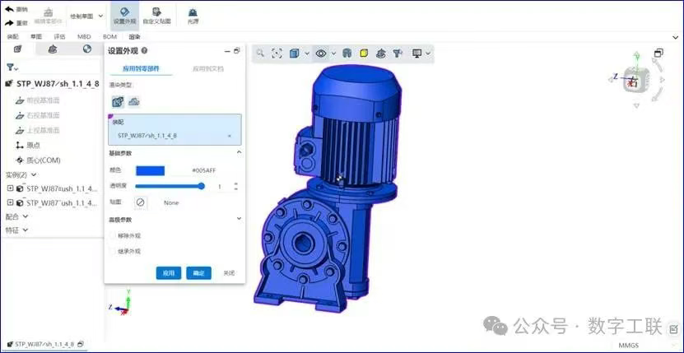
Task: Click the filter funnel icon in view toolbar
Action: click(x=397, y=53)
